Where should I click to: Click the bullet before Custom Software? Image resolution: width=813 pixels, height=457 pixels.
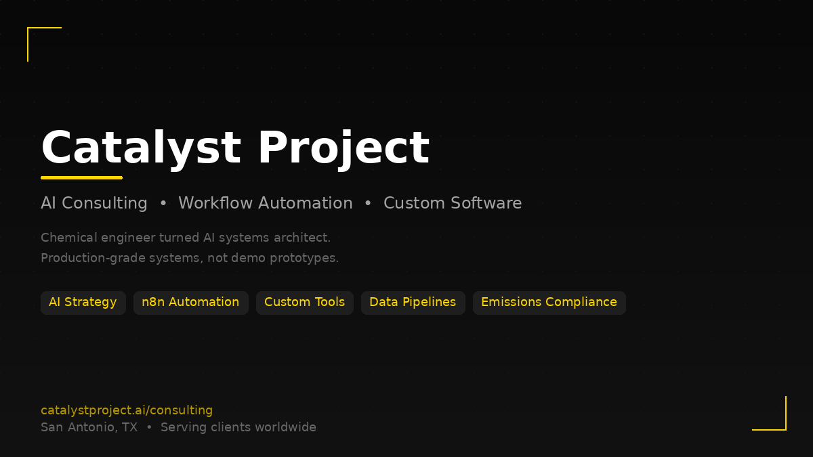click(369, 203)
